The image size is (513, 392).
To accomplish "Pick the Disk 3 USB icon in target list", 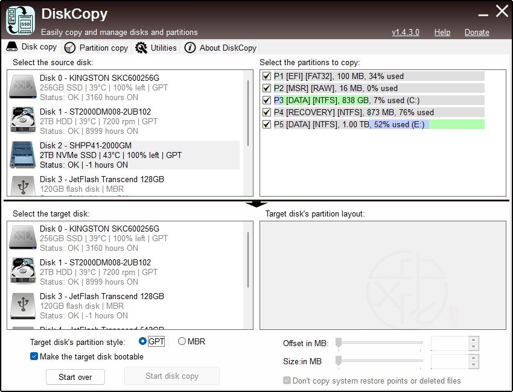I will (23, 306).
